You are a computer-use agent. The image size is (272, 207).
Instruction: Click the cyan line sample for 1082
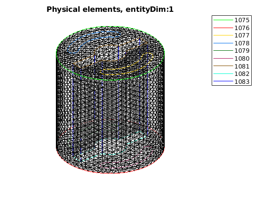pos(223,73)
